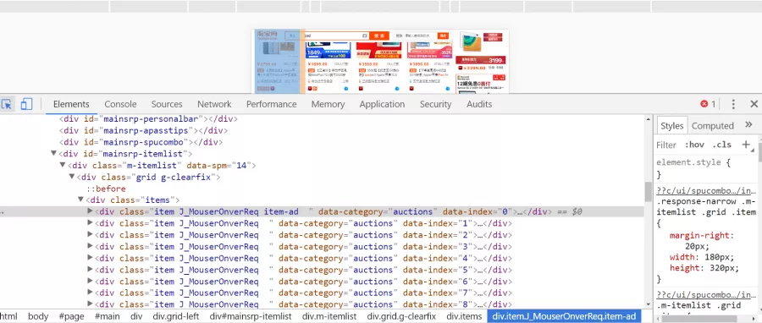Toggle the device toolbar icon
762x323 pixels.
(26, 104)
